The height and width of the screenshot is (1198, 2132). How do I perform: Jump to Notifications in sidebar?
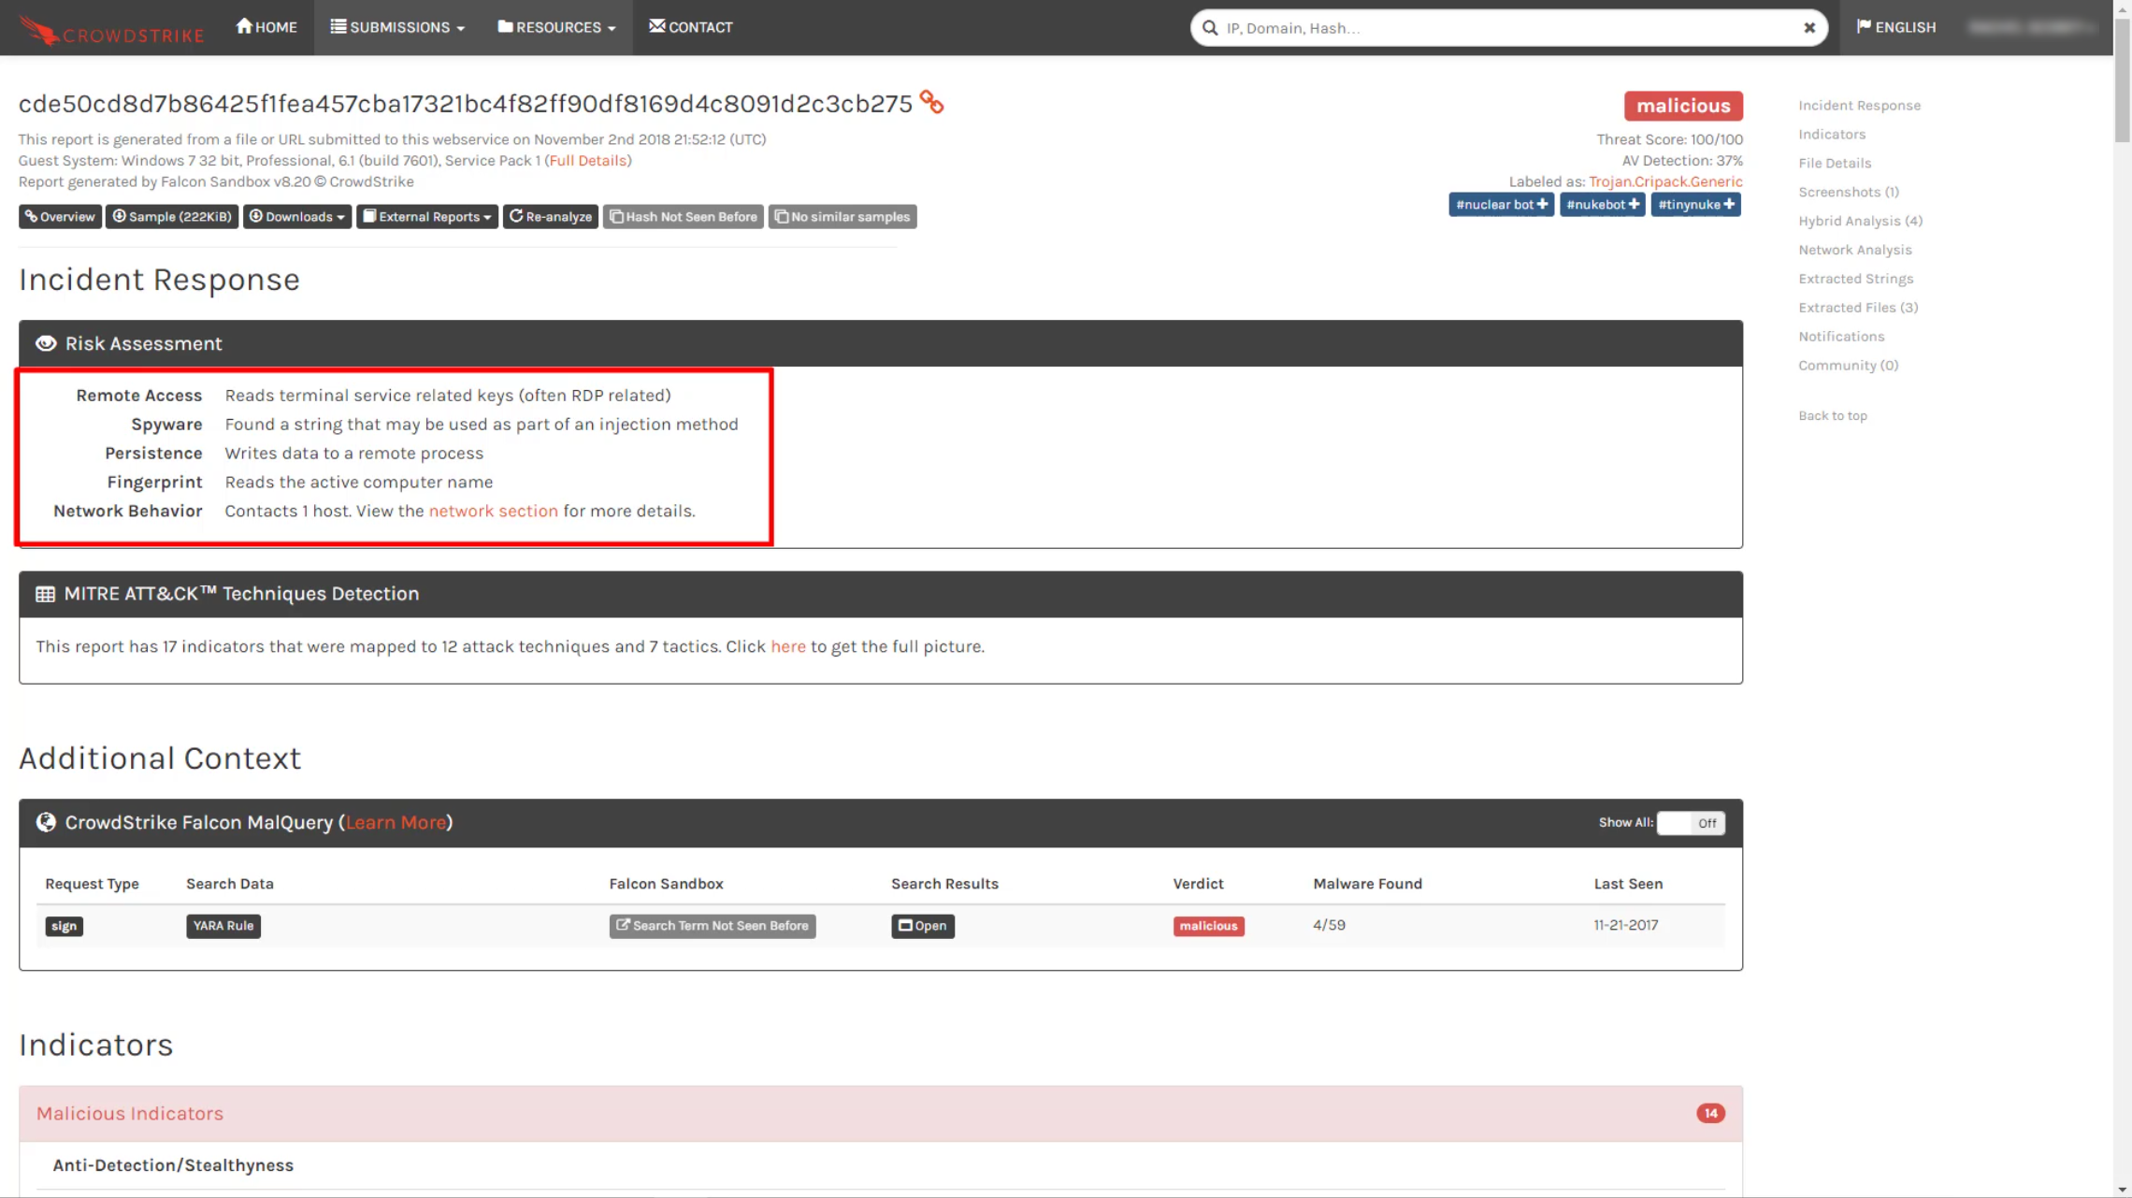click(1841, 337)
